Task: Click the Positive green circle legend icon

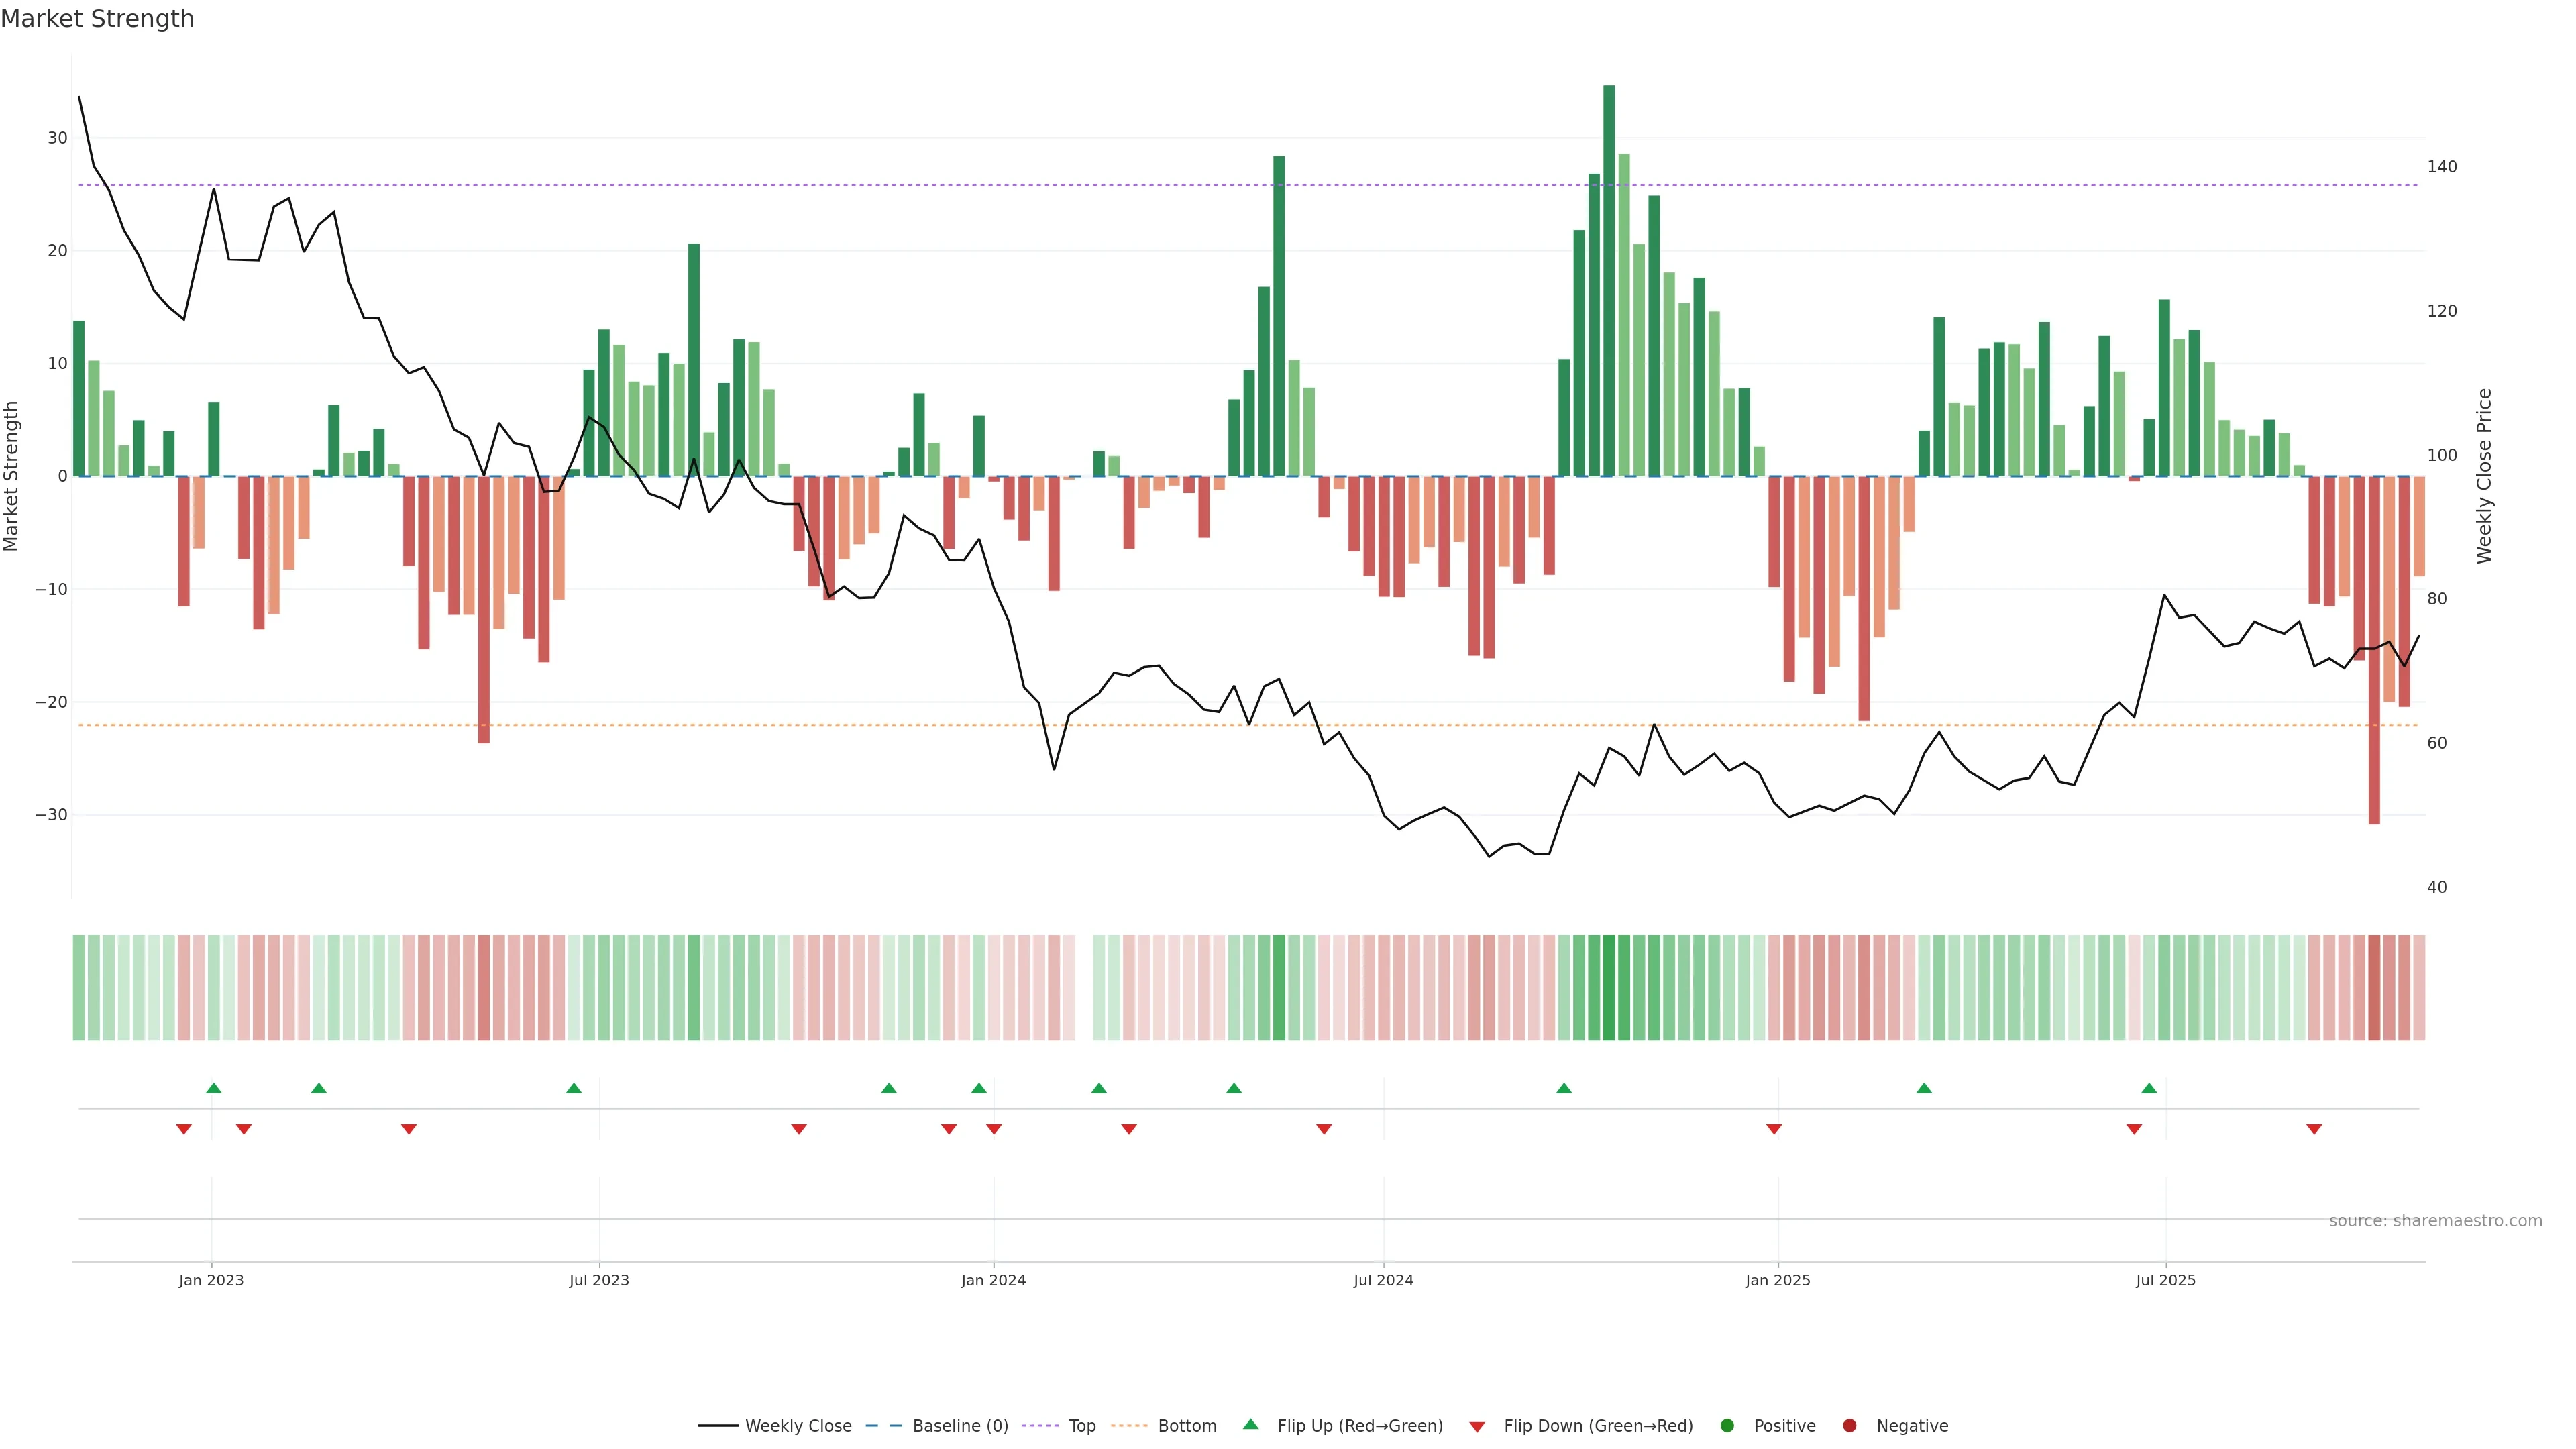Action: pyautogui.click(x=1727, y=1425)
